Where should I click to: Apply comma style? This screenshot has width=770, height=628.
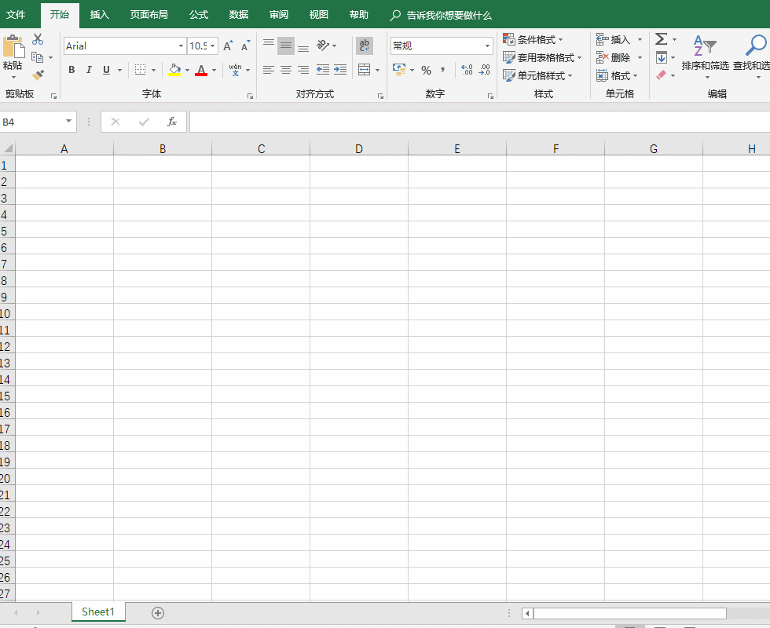tap(443, 70)
